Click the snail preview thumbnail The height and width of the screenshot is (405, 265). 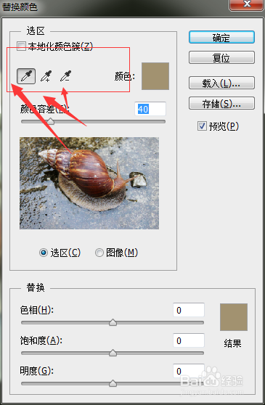[89, 183]
